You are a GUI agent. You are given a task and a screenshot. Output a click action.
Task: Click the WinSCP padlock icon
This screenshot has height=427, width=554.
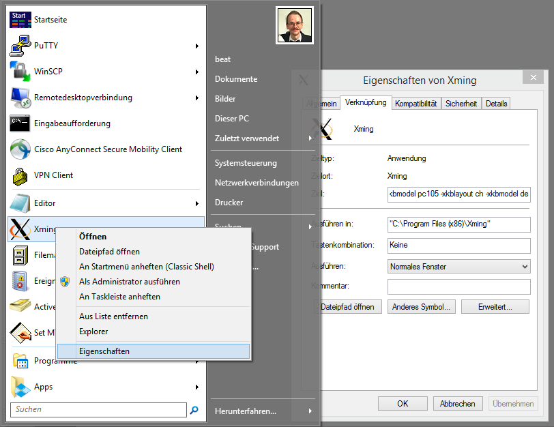point(20,72)
